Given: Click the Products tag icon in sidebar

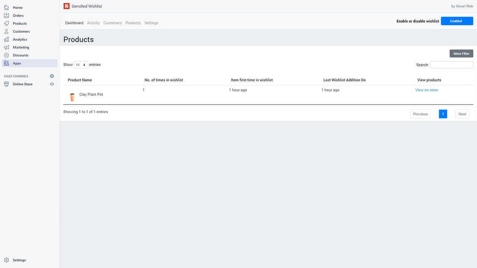Looking at the screenshot, I should pos(6,23).
